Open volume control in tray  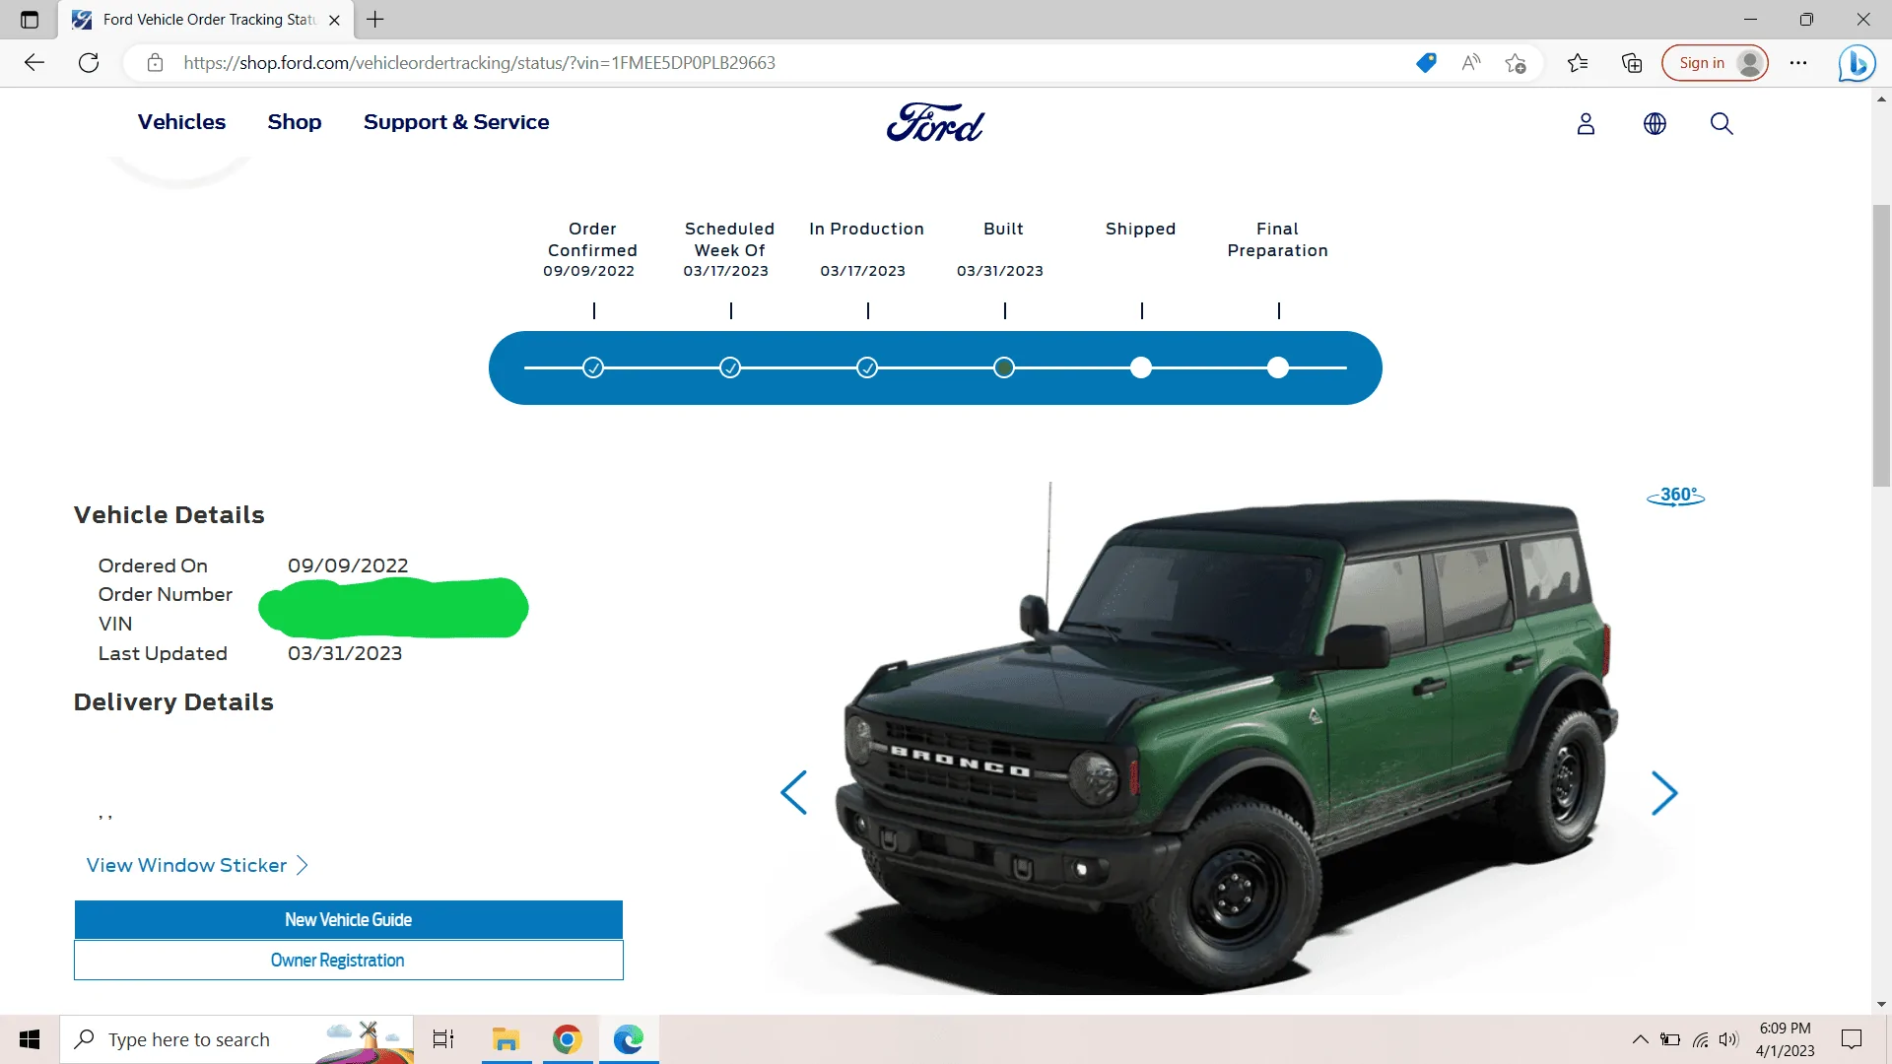(x=1728, y=1039)
